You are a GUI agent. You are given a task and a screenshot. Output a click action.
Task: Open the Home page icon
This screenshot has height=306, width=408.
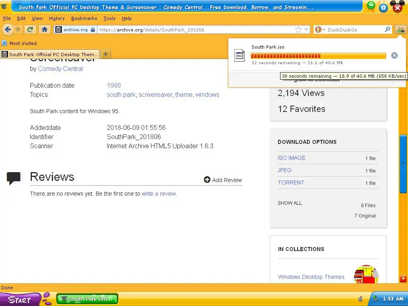coord(45,29)
